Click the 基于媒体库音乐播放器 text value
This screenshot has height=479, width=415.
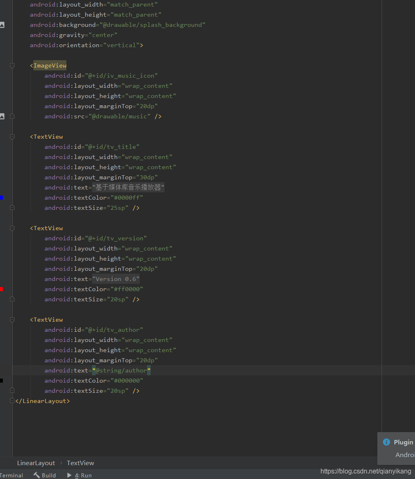click(x=128, y=187)
